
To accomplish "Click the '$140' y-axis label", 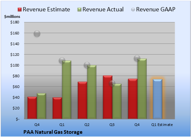I will pos(15,44).
